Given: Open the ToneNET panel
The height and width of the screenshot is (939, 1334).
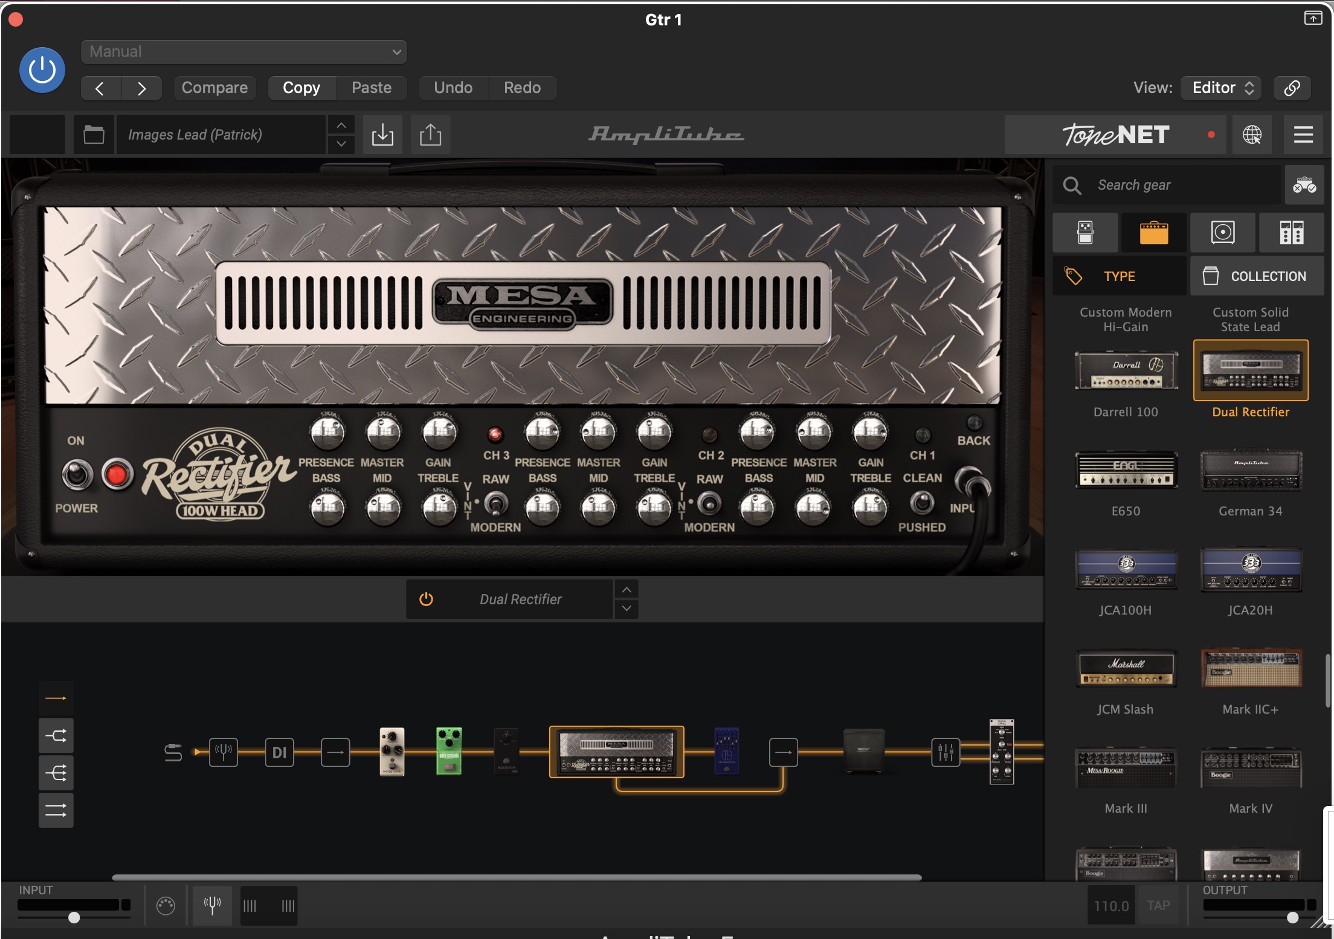Looking at the screenshot, I should click(x=1115, y=134).
